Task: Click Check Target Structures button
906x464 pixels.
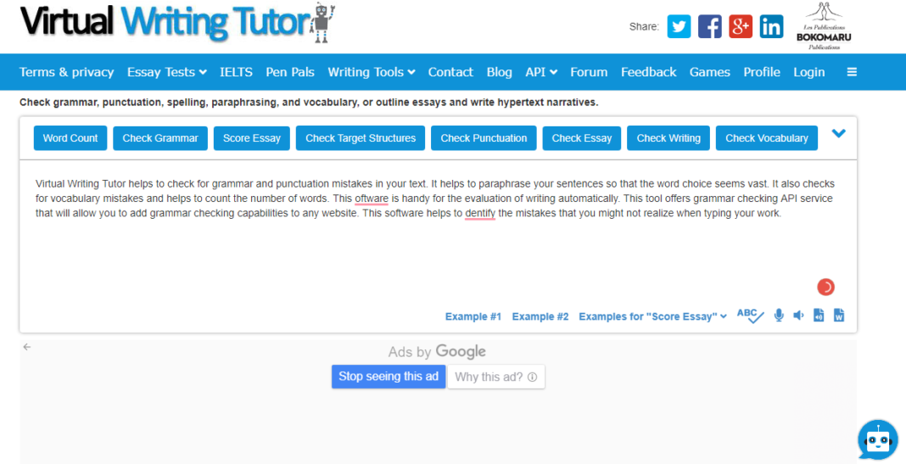Action: (361, 138)
